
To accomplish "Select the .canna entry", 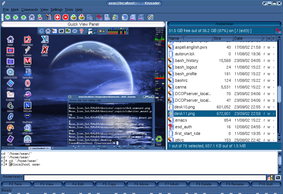I will 222,87.
